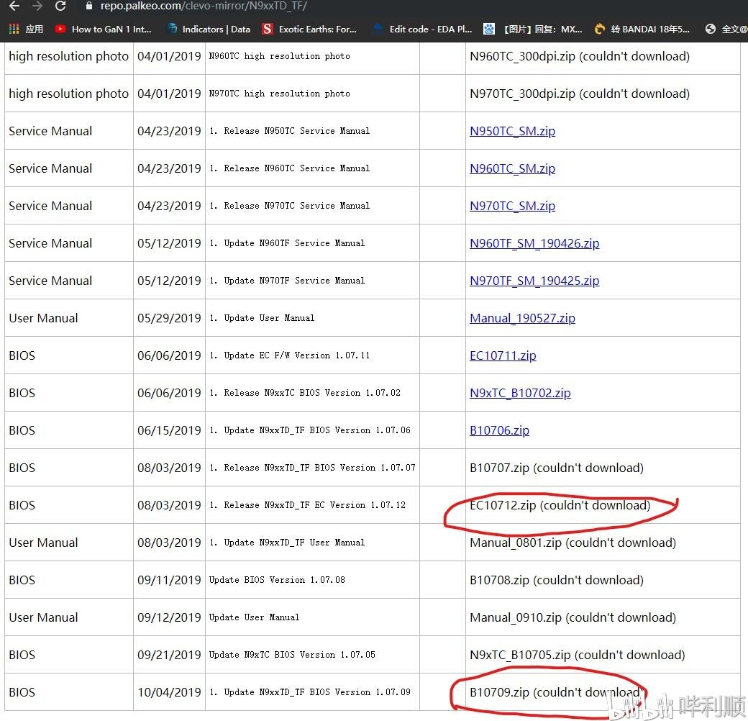Open the 全文 globe bookmark
748x721 pixels.
726,29
